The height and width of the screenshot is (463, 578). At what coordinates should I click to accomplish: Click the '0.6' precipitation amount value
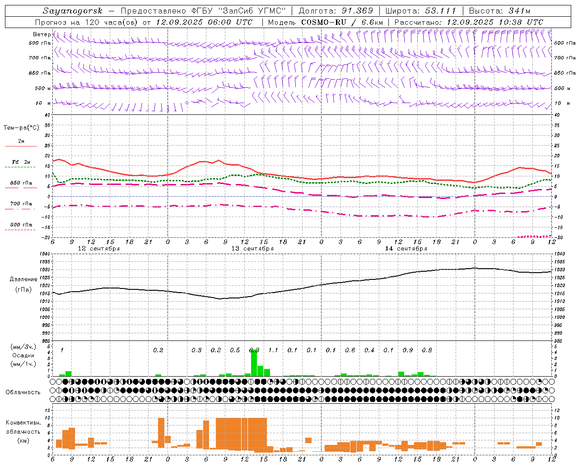click(350, 350)
